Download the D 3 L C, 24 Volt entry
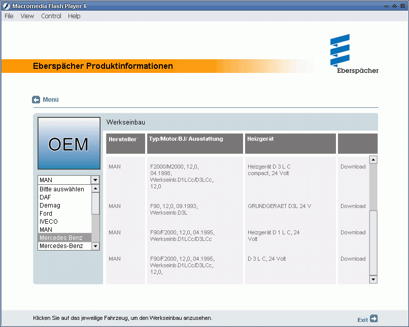Image resolution: width=409 pixels, height=327 pixels. pos(353,259)
